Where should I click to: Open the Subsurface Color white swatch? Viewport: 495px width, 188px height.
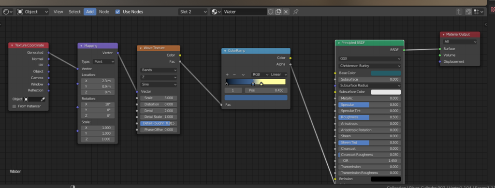pyautogui.click(x=386, y=92)
